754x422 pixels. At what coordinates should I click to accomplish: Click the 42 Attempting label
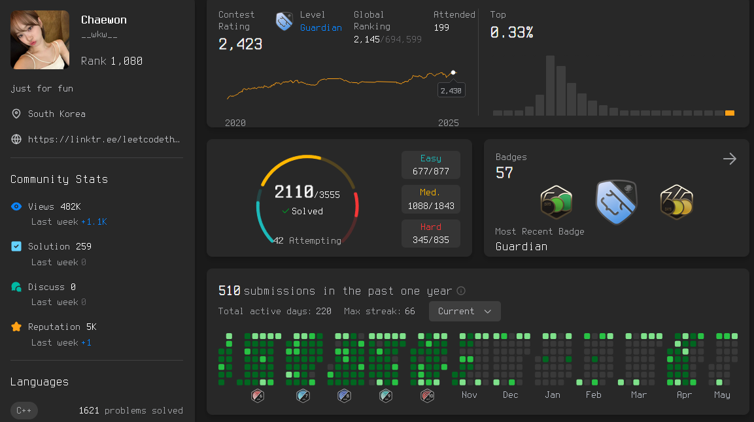(x=307, y=240)
